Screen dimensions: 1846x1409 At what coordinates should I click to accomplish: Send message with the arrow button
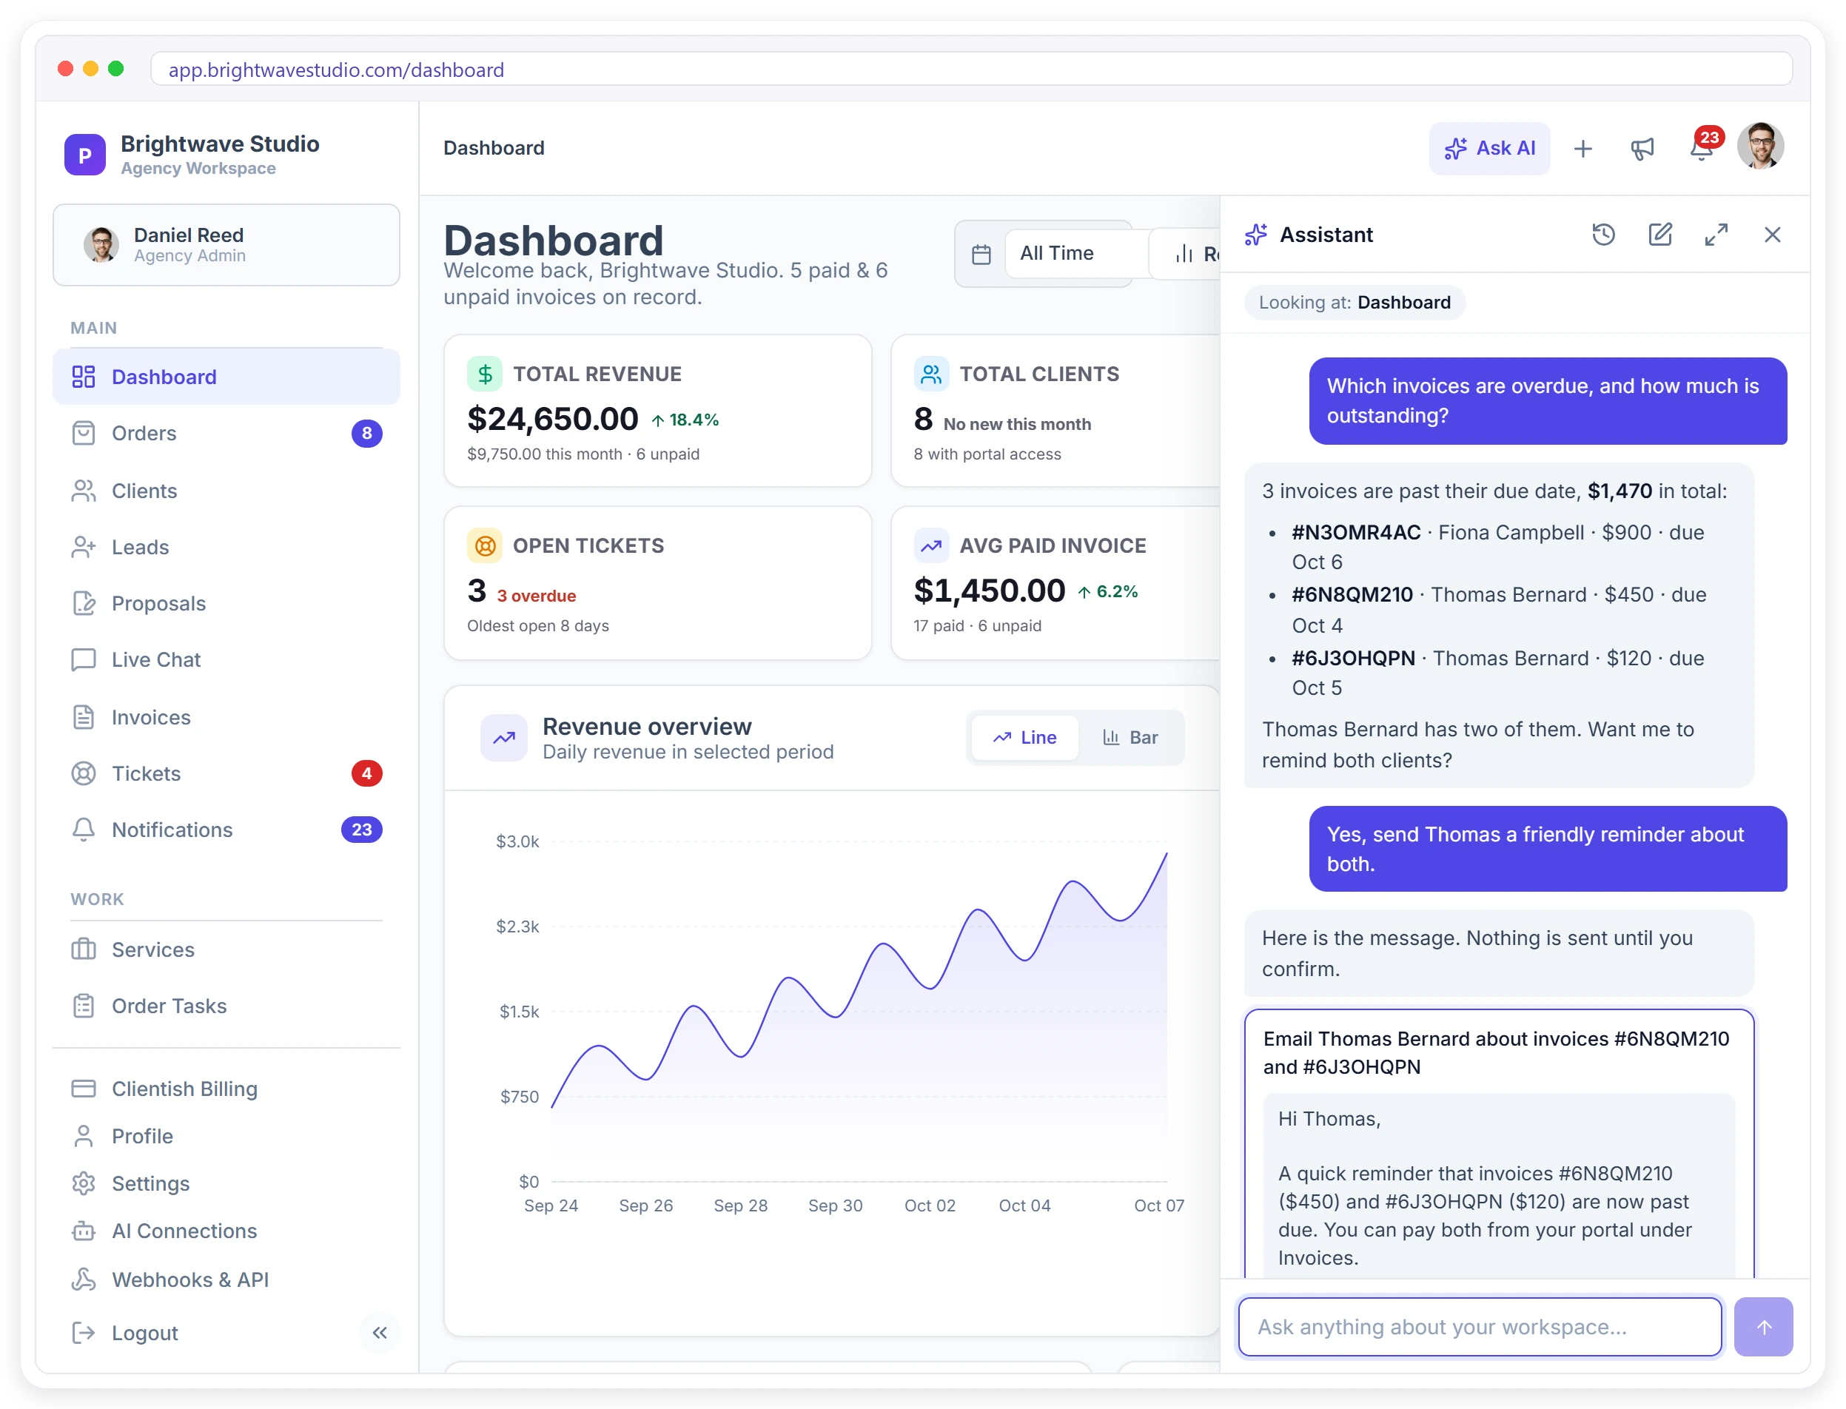[1763, 1327]
